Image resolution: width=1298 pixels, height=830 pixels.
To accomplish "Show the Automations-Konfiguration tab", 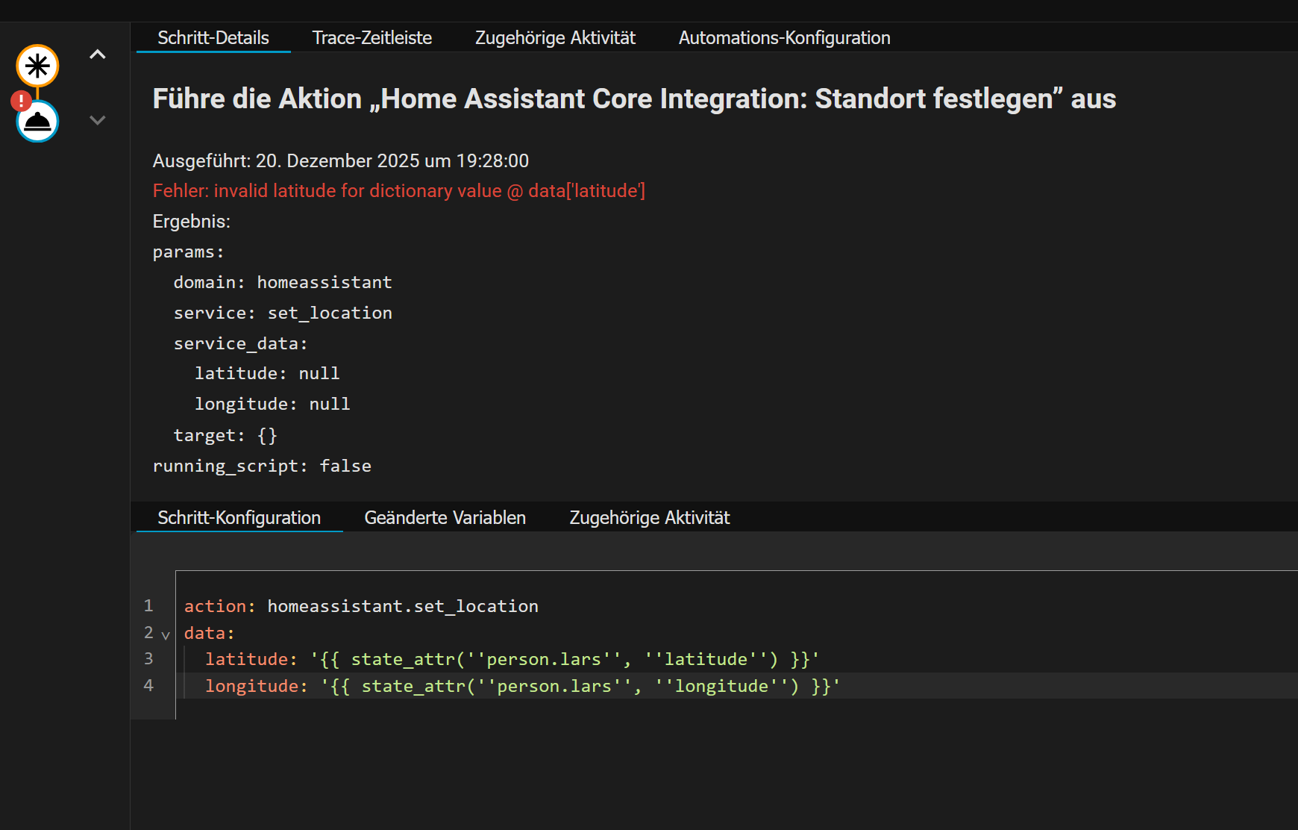I will (x=784, y=38).
